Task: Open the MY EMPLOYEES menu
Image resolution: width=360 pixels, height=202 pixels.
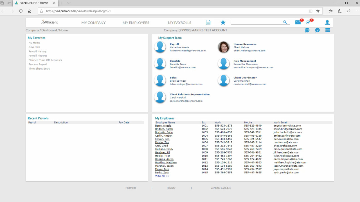Action: (x=136, y=23)
